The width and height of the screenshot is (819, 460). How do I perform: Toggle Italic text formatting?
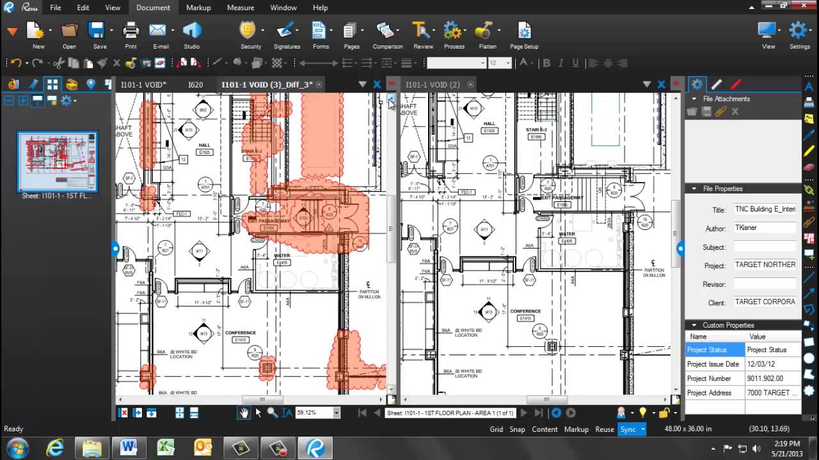click(x=561, y=63)
